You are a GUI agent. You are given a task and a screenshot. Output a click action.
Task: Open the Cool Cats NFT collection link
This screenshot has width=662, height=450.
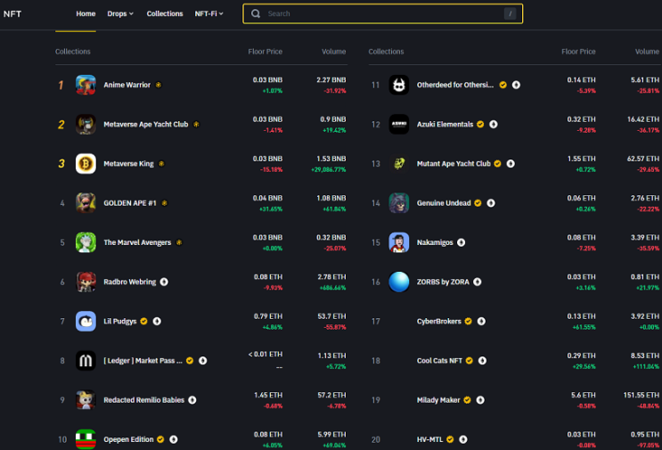(439, 361)
